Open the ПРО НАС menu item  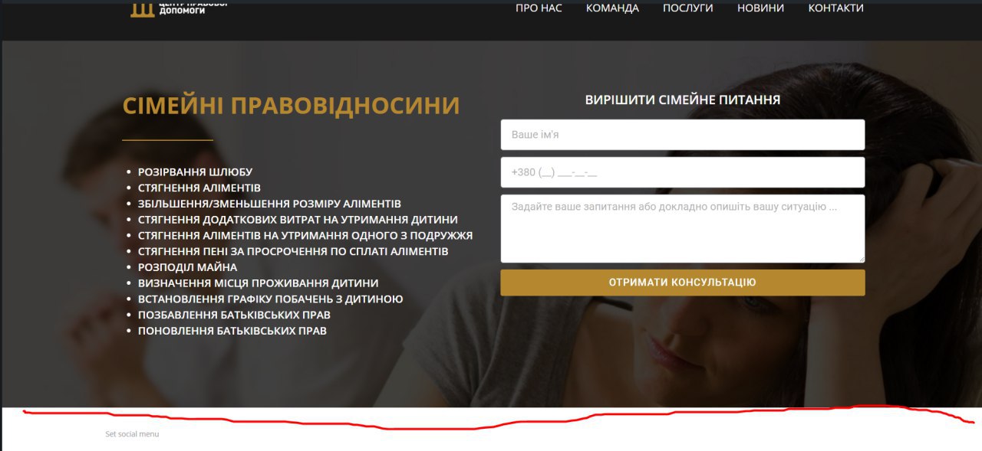point(539,8)
